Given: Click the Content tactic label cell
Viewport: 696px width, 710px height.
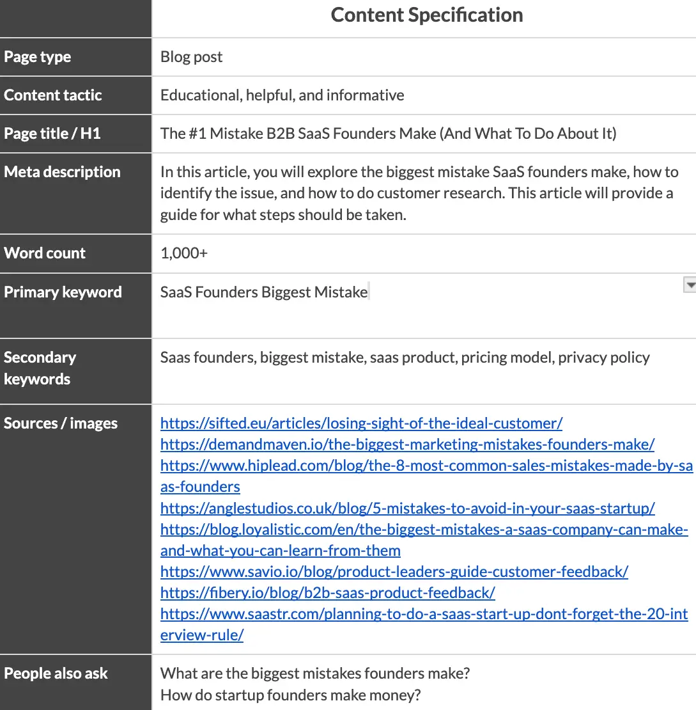Looking at the screenshot, I should (x=75, y=95).
